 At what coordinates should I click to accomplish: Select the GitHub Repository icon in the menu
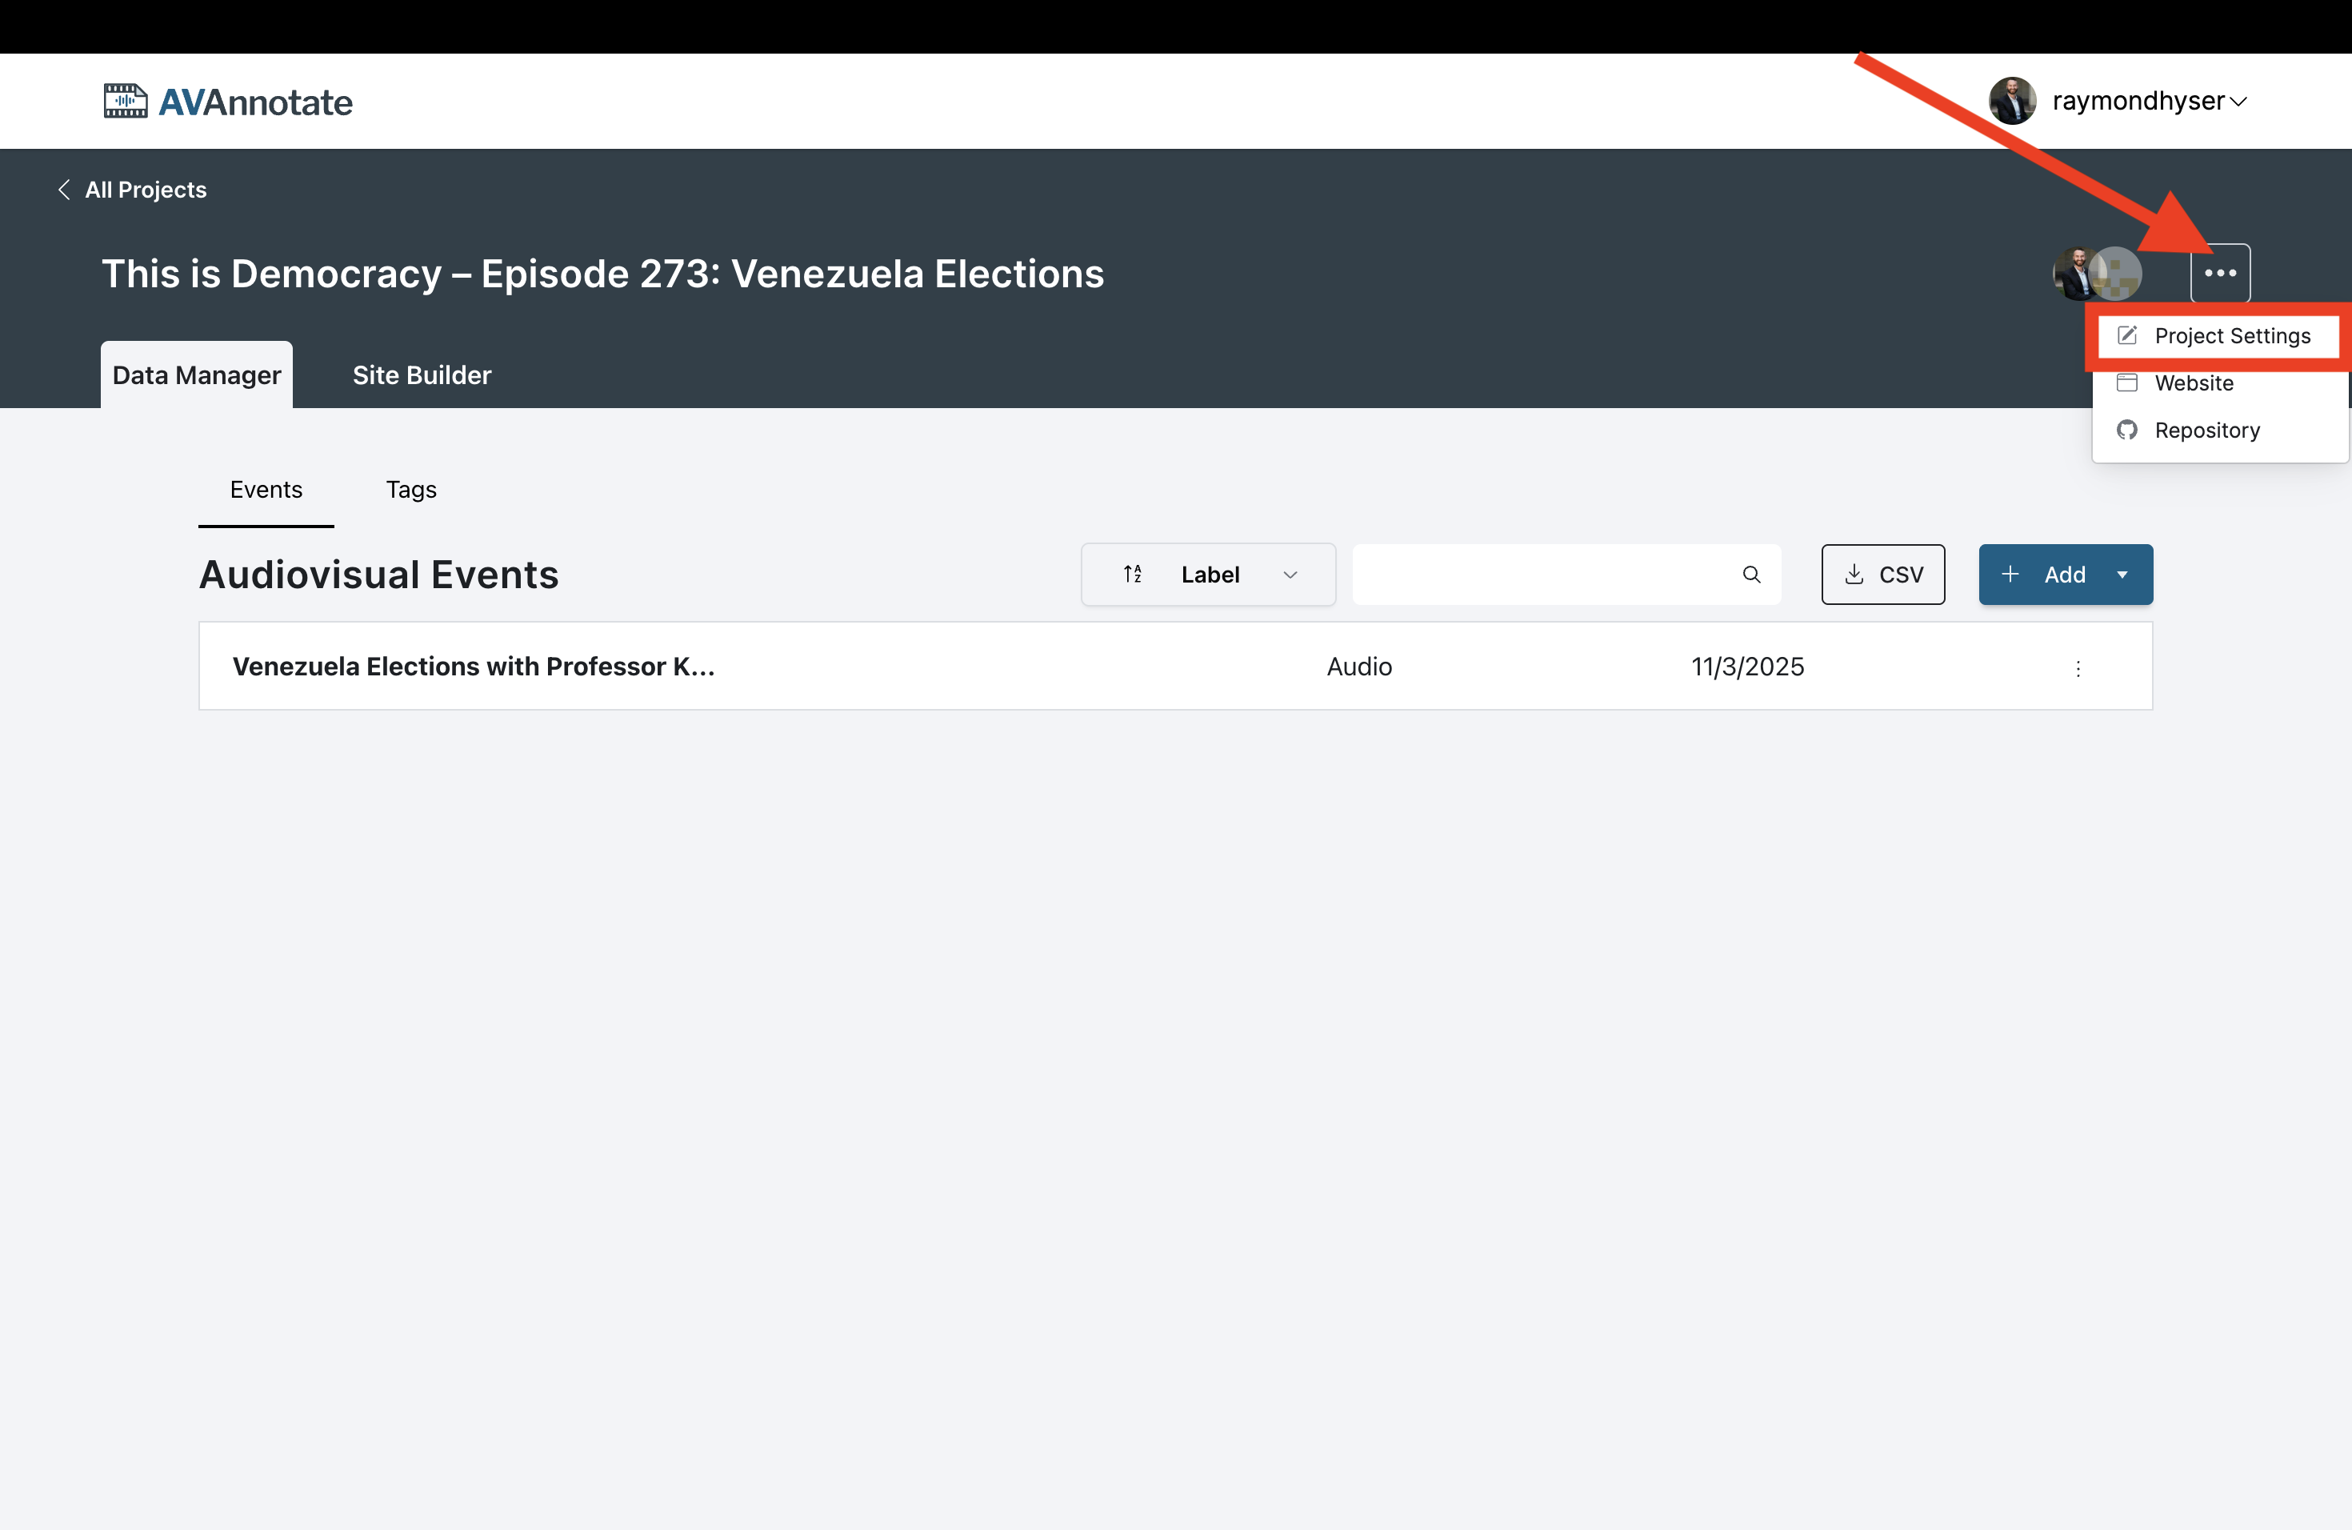2126,430
